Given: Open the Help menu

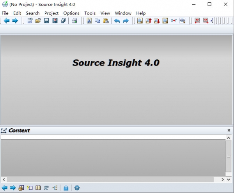Looking at the screenshot, I should click(141, 13).
